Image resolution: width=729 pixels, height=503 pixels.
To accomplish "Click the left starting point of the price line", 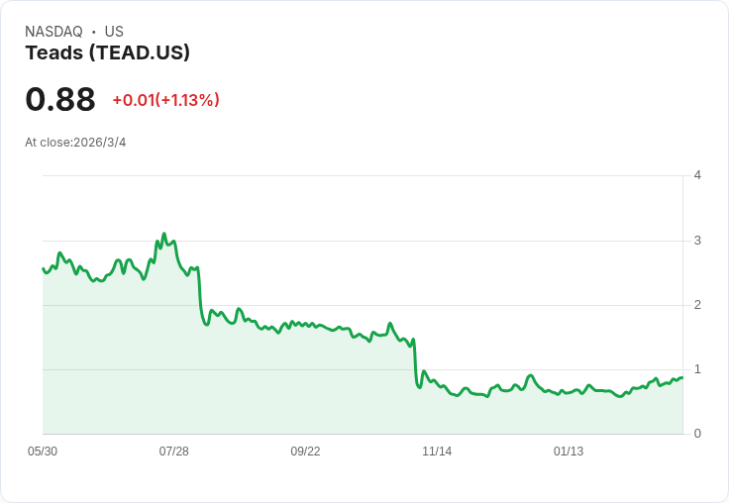I will pos(44,268).
